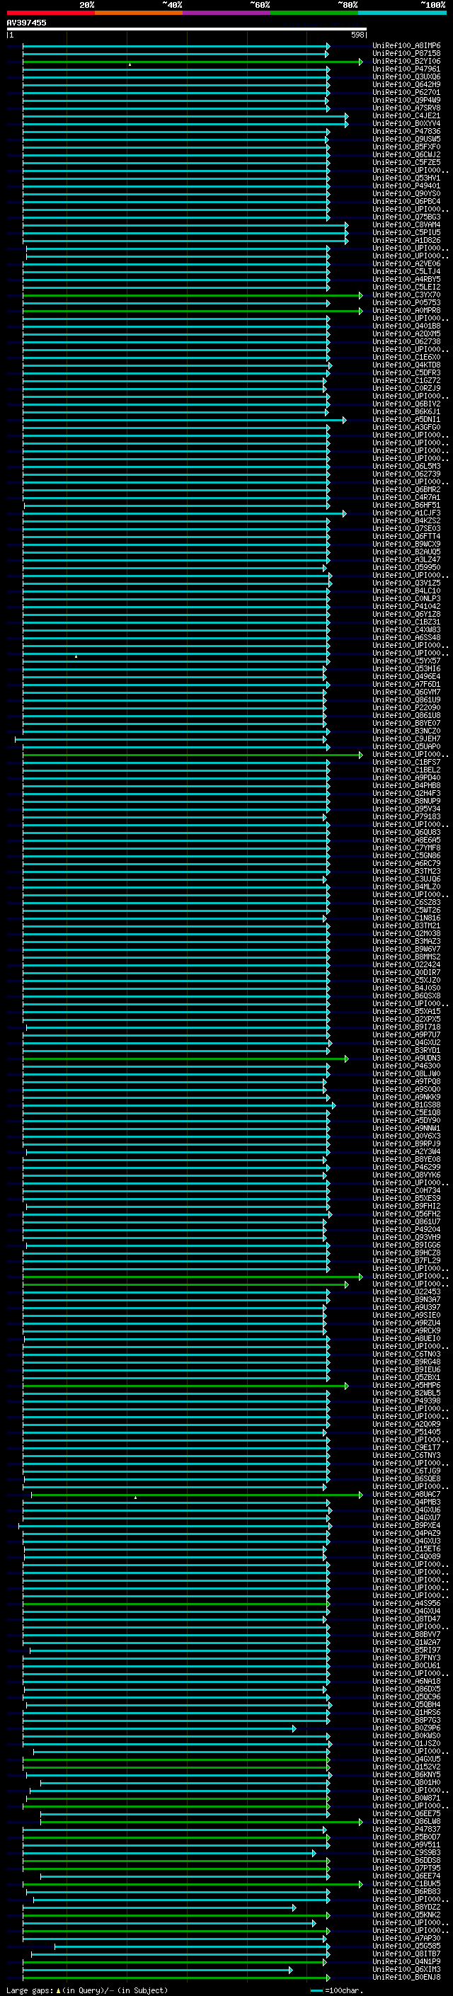Screen dimensions: 453x1996
Task: Open hit label UniRef100_B2YI06
Action: pos(406,61)
